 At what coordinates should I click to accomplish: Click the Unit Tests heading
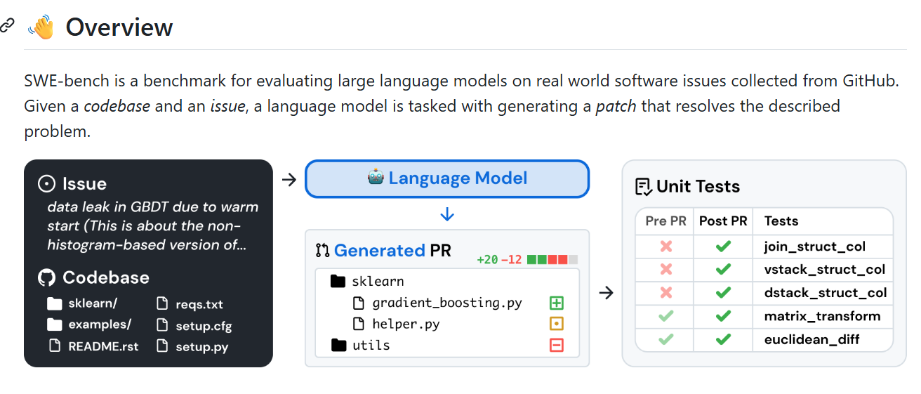(x=698, y=187)
